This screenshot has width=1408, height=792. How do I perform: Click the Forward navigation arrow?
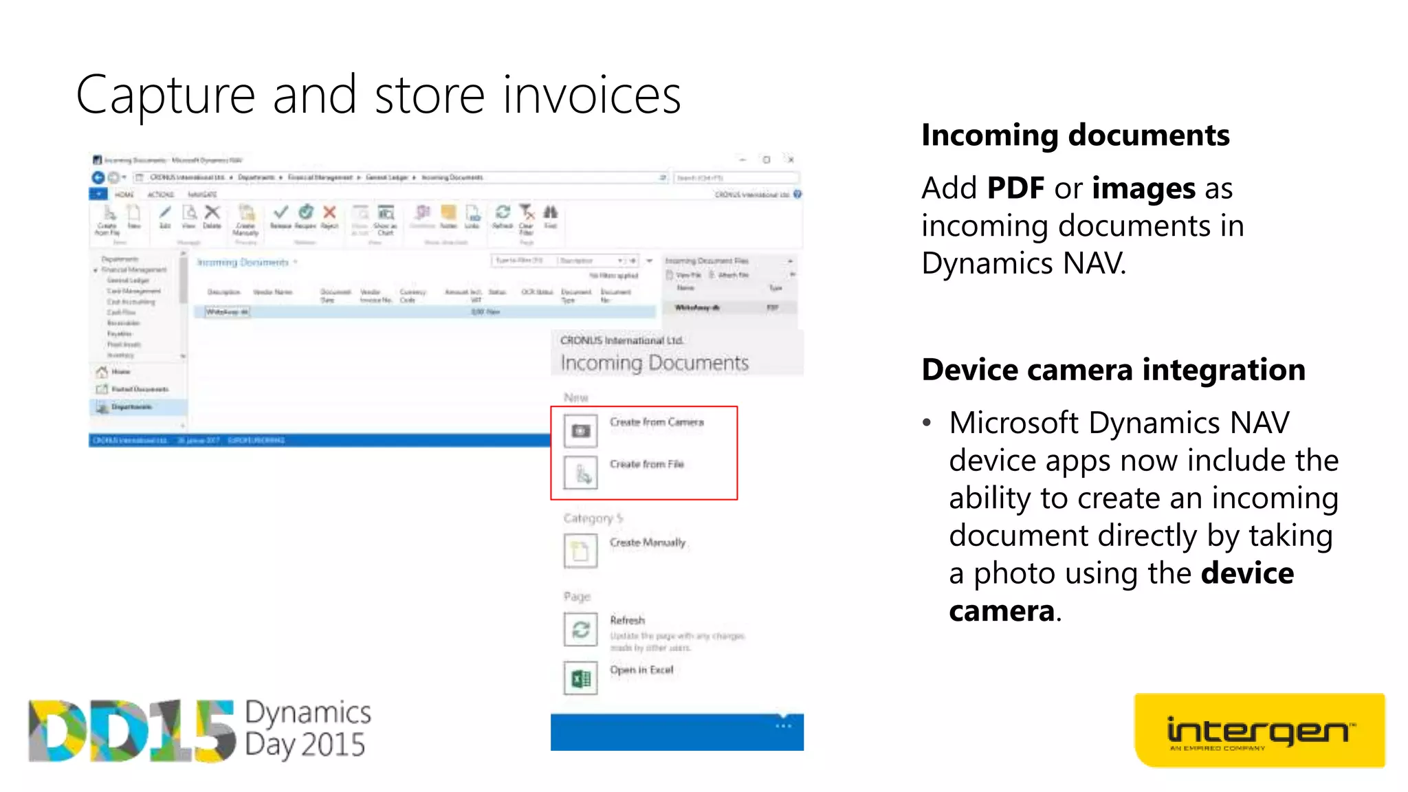click(113, 177)
